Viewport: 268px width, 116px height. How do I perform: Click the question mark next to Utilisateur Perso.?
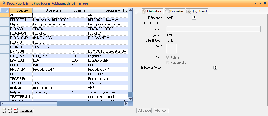(x=215, y=68)
